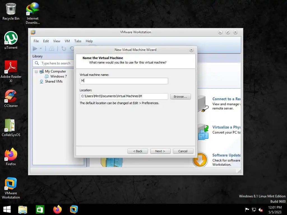Click the My Computer monitor icon

coord(41,71)
